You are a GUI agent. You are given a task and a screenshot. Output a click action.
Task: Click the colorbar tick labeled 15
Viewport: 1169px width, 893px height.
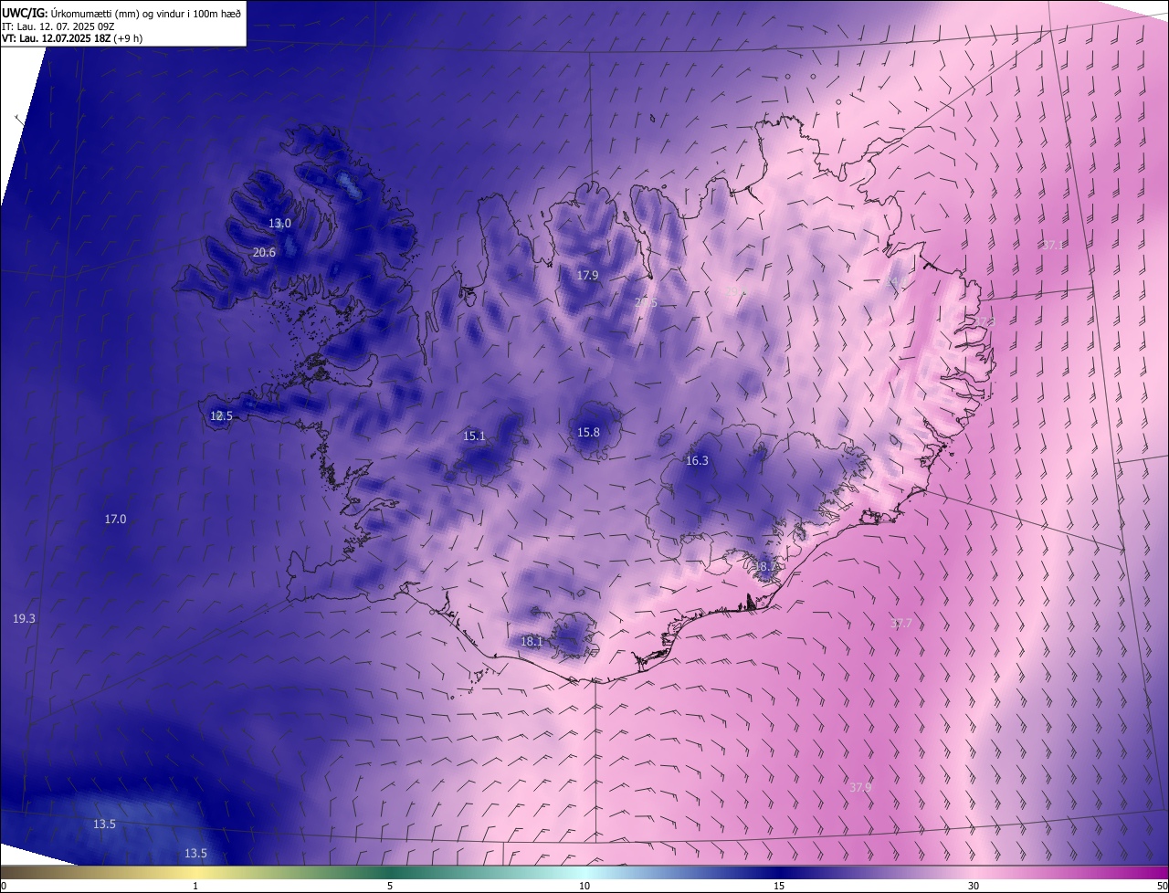pyautogui.click(x=779, y=886)
